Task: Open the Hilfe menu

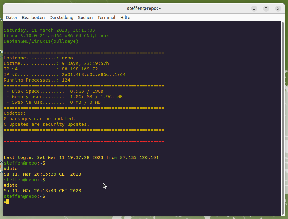Action: pos(125,18)
